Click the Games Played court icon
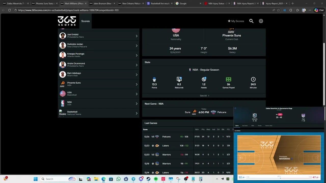 pyautogui.click(x=228, y=79)
